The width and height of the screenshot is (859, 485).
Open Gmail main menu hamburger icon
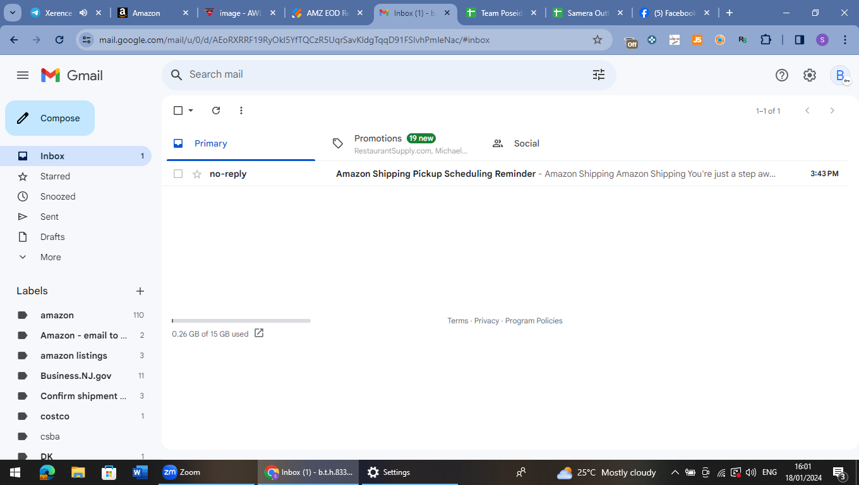(x=23, y=75)
